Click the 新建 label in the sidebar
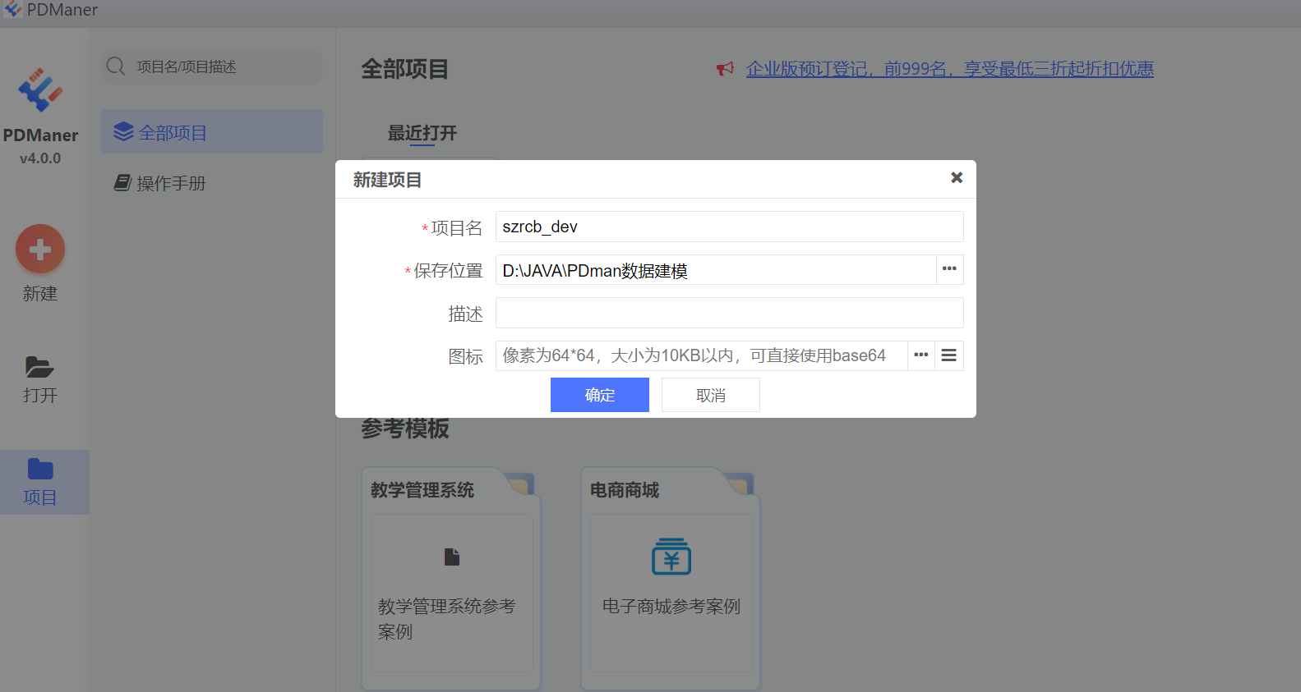 click(40, 294)
